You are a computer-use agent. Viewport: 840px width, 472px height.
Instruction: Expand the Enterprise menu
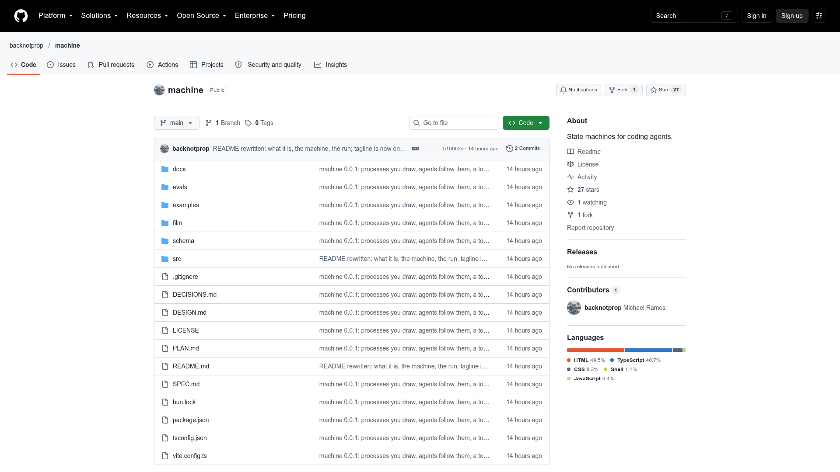click(x=255, y=16)
